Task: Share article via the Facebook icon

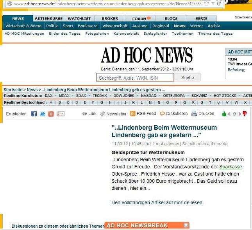Action: pos(34,114)
